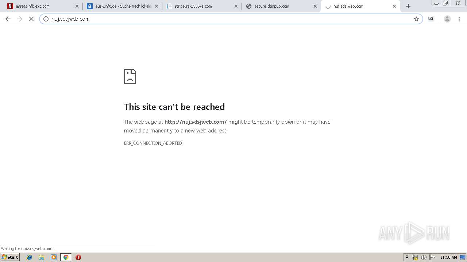Click the Show desktop tray button
The width and height of the screenshot is (467, 262).
[x=463, y=257]
